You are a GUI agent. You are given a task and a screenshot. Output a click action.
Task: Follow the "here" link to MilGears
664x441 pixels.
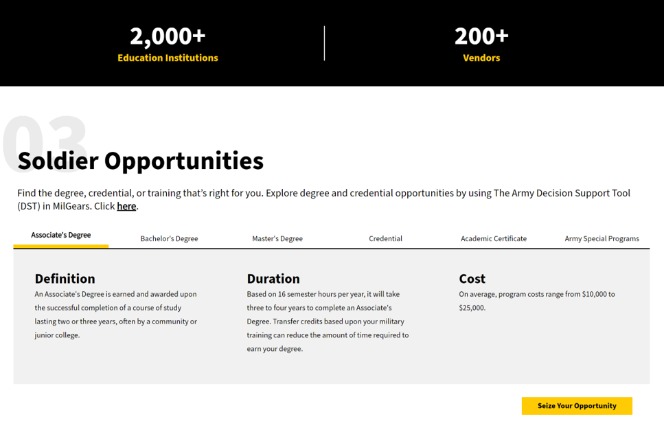point(126,206)
